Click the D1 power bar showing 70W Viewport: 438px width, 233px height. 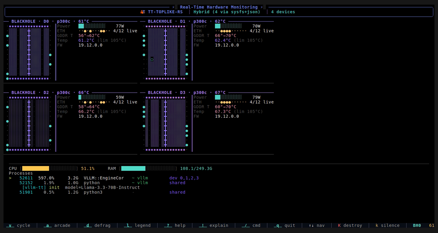coord(228,26)
